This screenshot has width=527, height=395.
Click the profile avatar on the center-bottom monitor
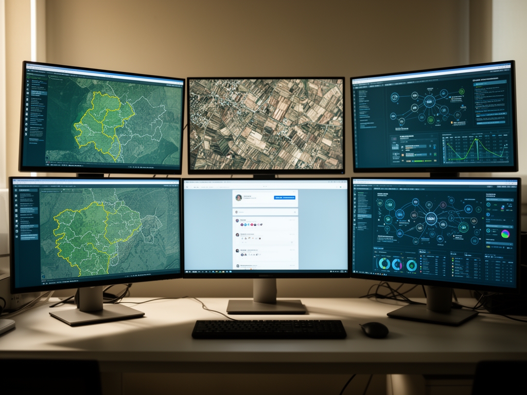tap(239, 197)
